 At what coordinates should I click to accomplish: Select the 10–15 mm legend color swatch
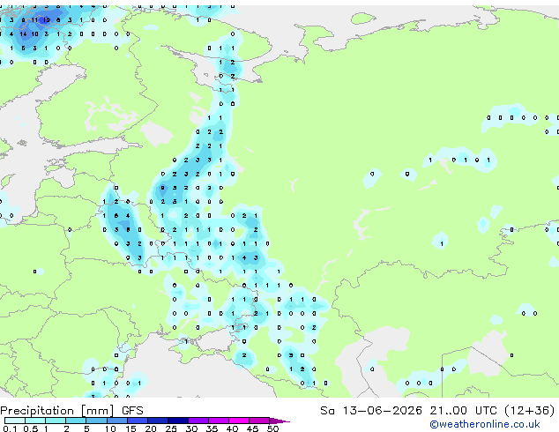[x=117, y=421]
